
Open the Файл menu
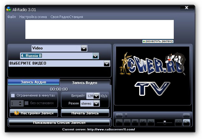(12, 17)
